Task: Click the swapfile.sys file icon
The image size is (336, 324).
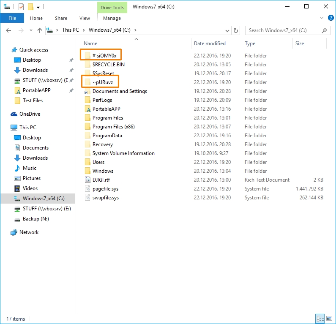Action: [x=87, y=198]
